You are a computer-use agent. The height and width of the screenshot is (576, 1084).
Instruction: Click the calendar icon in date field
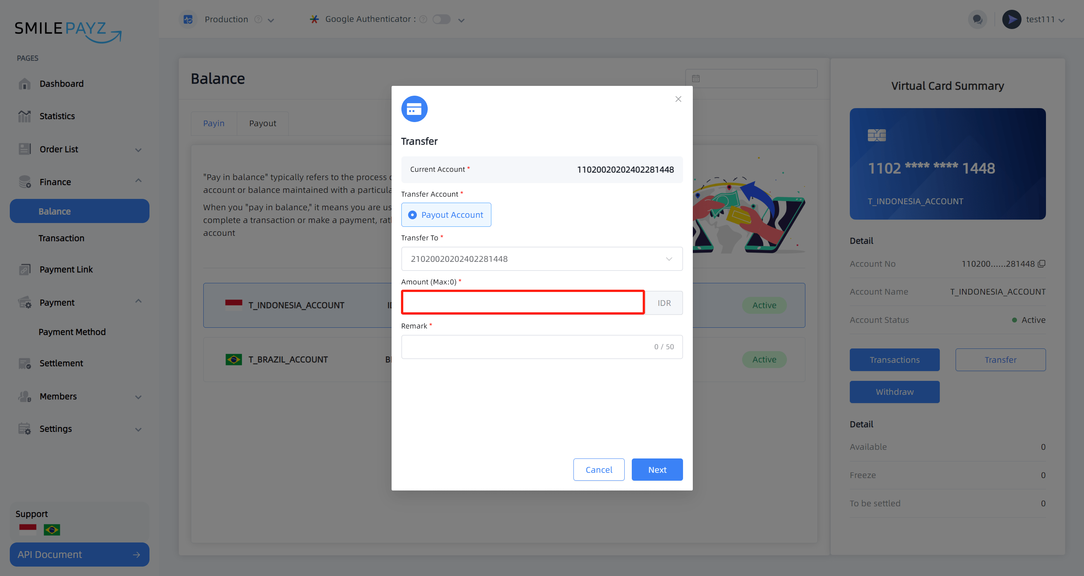click(x=696, y=79)
